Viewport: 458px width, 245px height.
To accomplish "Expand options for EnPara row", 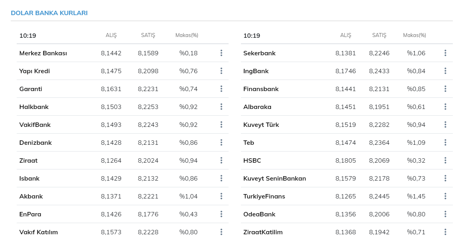I will [221, 214].
